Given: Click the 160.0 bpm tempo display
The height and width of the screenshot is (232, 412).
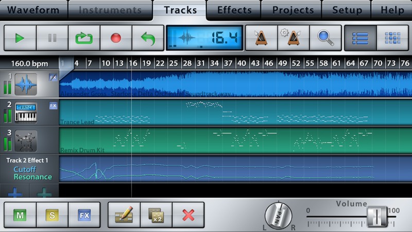Looking at the screenshot, I should tap(29, 63).
